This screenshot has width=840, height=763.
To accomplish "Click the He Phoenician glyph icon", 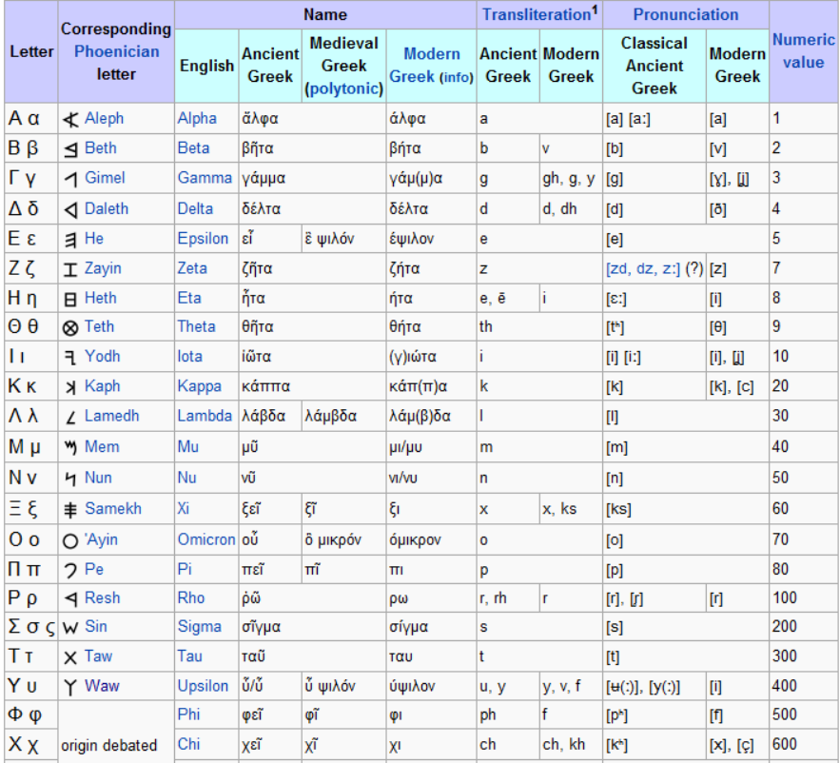I will (x=70, y=240).
